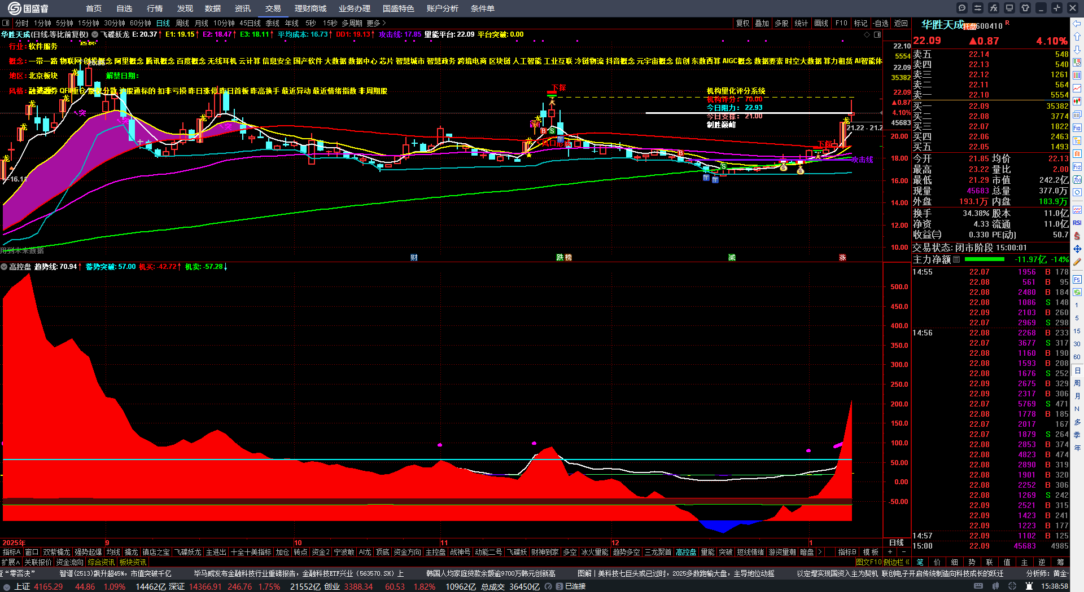Toggle 多股 multi-stock view
Image resolution: width=1084 pixels, height=592 pixels.
point(781,23)
